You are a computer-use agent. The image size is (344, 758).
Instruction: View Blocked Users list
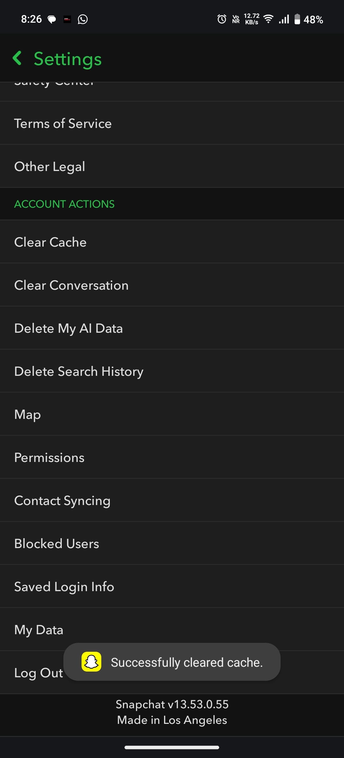click(x=57, y=544)
